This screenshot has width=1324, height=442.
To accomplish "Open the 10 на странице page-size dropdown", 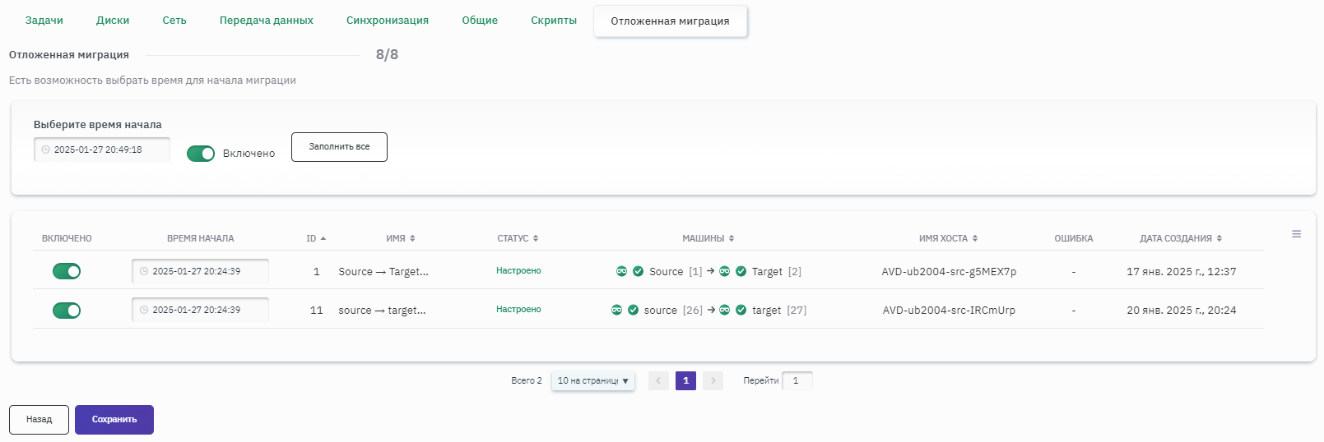I will tap(592, 381).
